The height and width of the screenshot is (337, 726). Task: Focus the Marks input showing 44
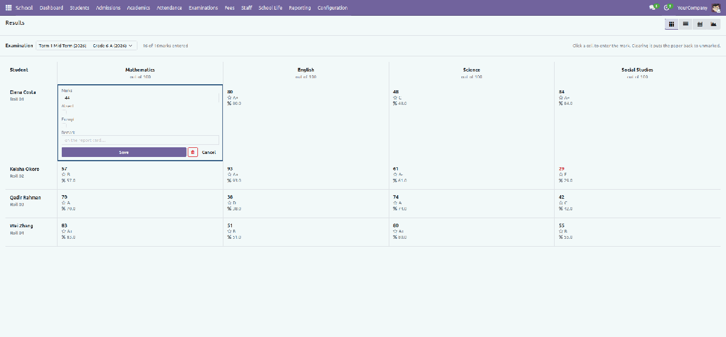[x=140, y=98]
